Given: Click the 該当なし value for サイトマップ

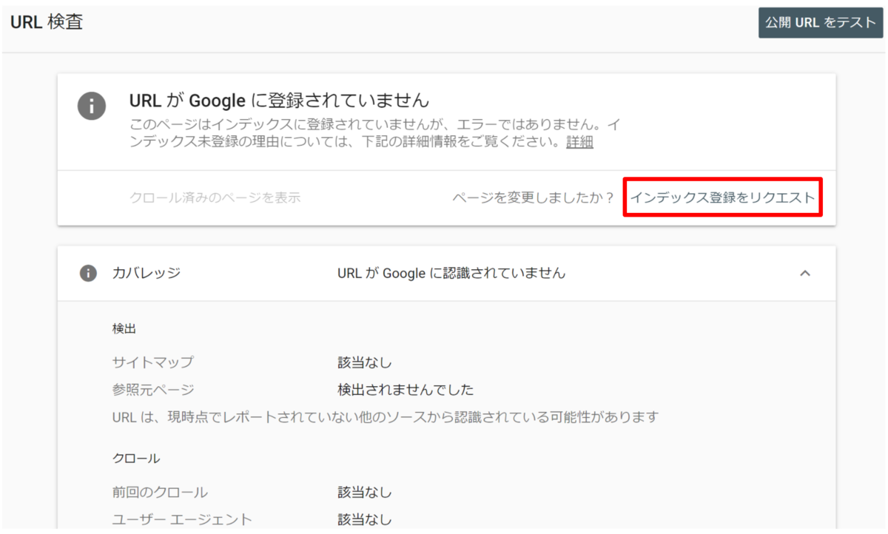Looking at the screenshot, I should pyautogui.click(x=365, y=362).
